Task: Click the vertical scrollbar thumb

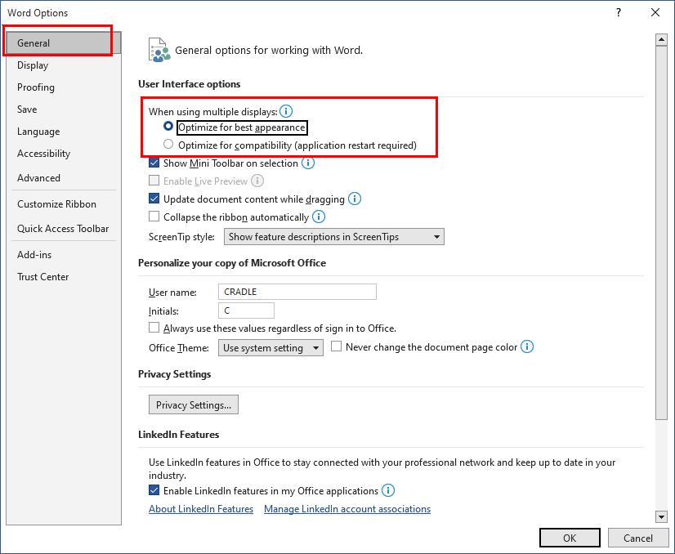Action: coord(661,232)
